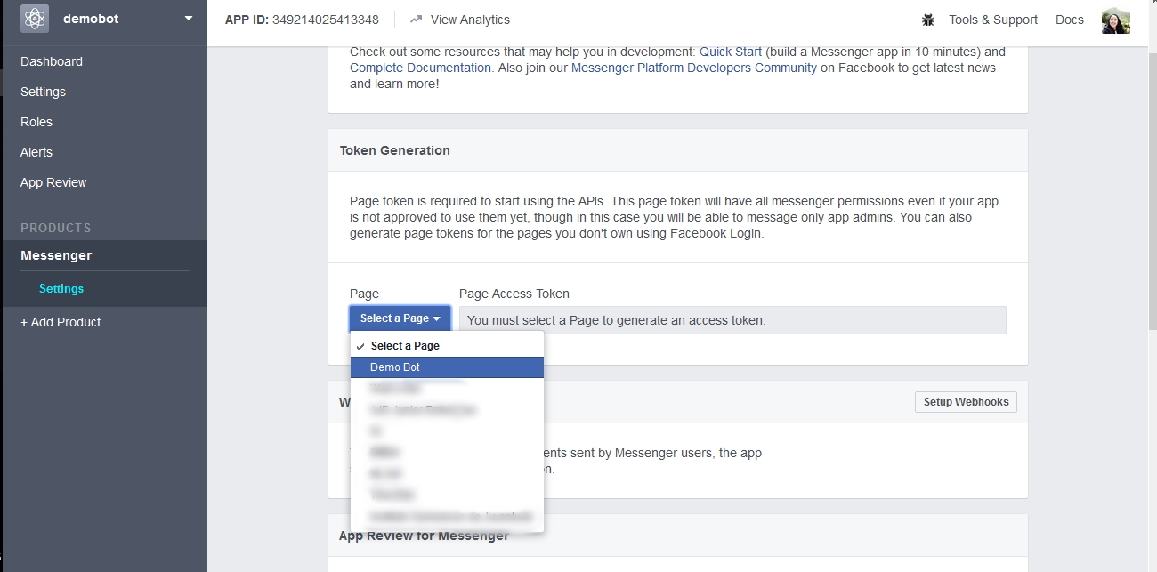This screenshot has height=572, width=1157.
Task: Click the View Analytics link
Action: [x=470, y=20]
